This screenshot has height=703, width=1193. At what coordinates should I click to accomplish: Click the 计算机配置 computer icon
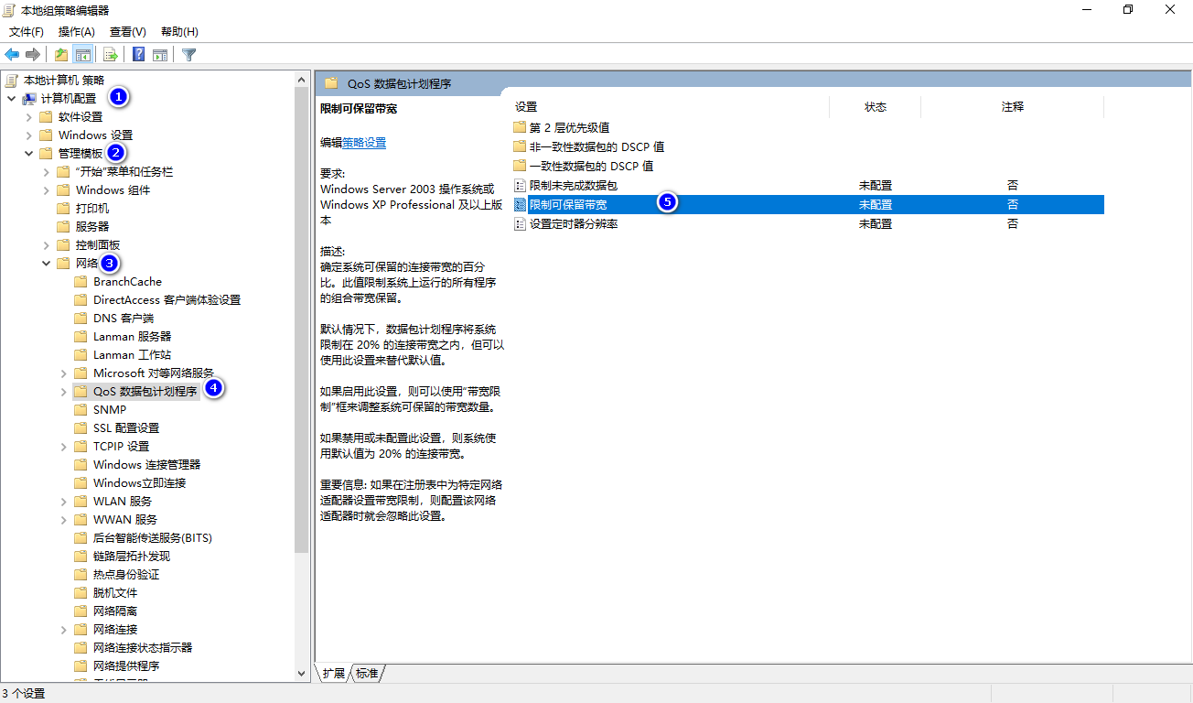29,98
